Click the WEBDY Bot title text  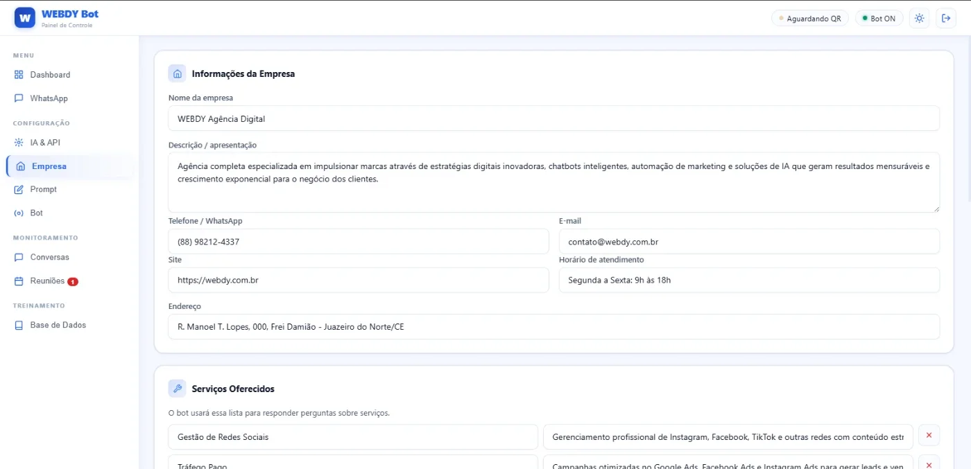(70, 14)
